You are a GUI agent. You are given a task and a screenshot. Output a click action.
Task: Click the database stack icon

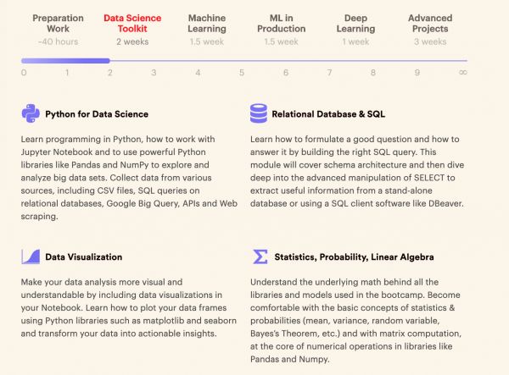point(259,113)
